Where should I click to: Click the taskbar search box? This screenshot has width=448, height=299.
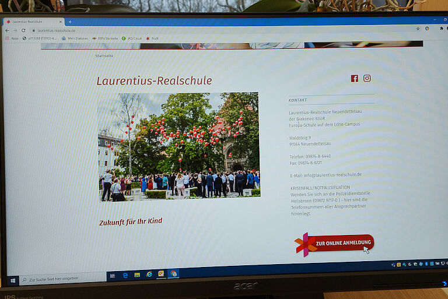tap(63, 279)
